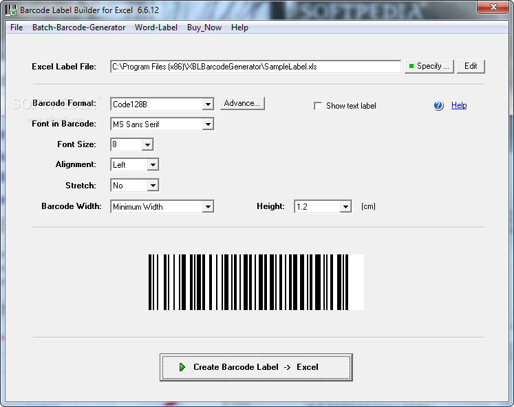Expand the Barcode Width dropdown
This screenshot has width=514, height=407.
click(208, 207)
